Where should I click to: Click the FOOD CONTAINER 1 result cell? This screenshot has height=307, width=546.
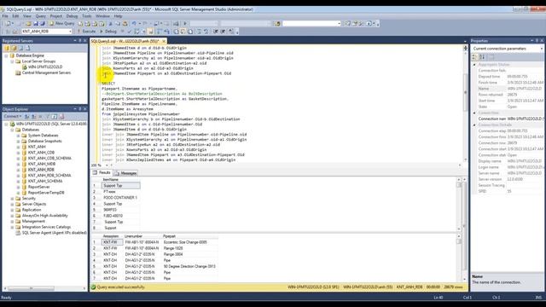point(121,197)
